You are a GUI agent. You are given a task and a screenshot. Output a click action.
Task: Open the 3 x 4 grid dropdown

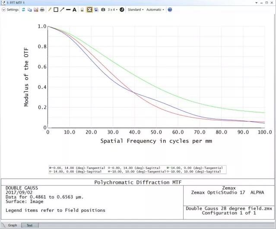pyautogui.click(x=111, y=10)
